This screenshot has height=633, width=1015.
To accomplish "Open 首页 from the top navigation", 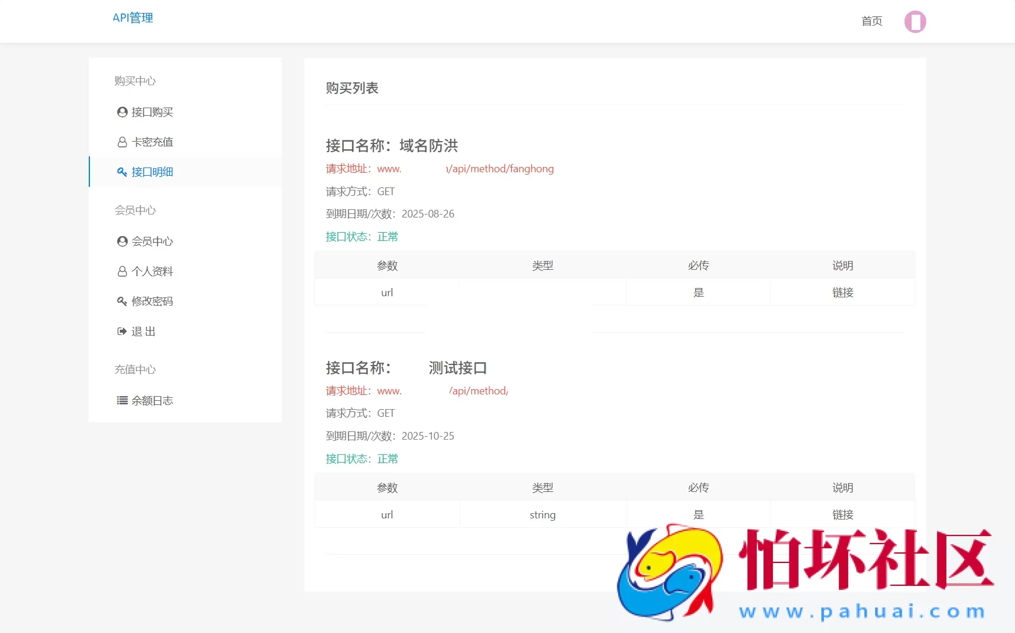I will [871, 21].
